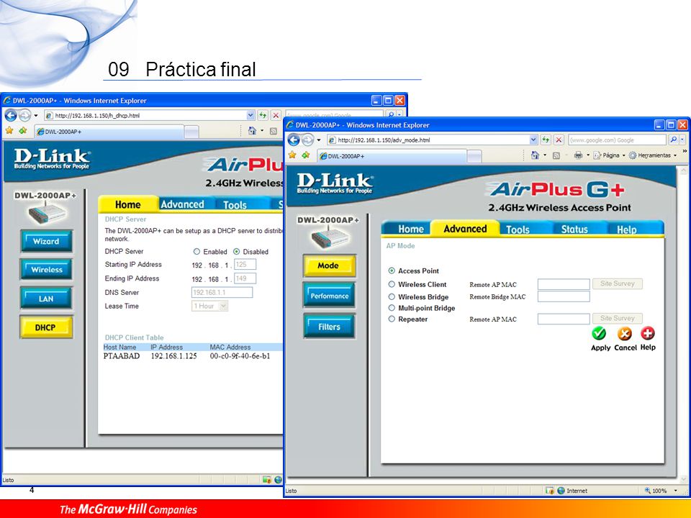This screenshot has width=691, height=518.
Task: Click Site Survey next to Repeater
Action: [x=618, y=318]
